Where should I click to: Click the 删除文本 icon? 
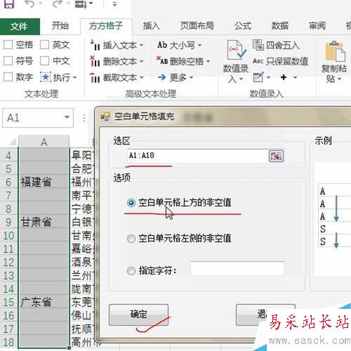[x=95, y=61]
